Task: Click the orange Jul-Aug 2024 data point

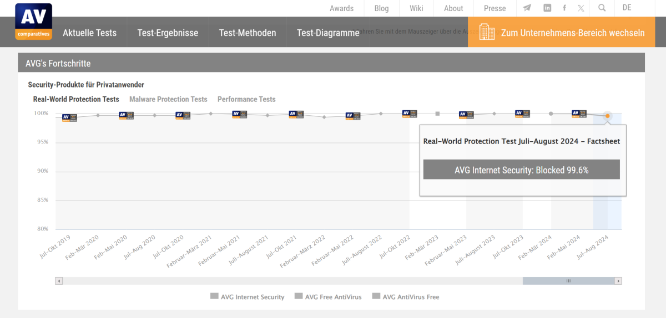Action: pos(608,116)
